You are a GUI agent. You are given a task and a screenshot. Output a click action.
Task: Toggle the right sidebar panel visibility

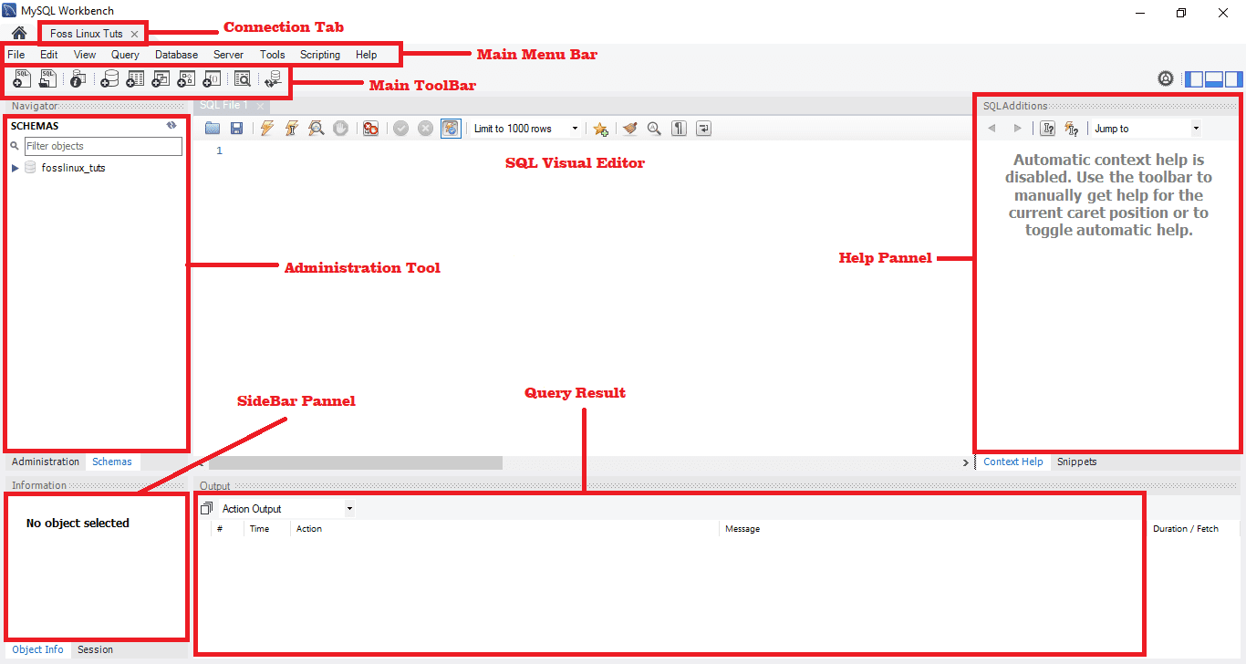click(1234, 78)
